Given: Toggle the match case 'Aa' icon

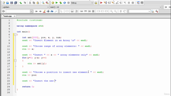Looking at the screenshot, I should click(x=52, y=11).
